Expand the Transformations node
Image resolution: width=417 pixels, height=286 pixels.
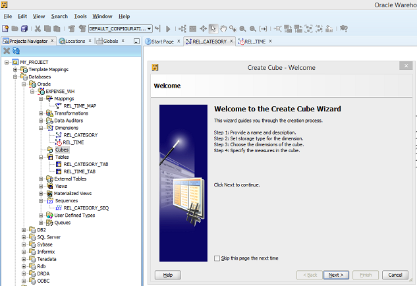(x=41, y=113)
